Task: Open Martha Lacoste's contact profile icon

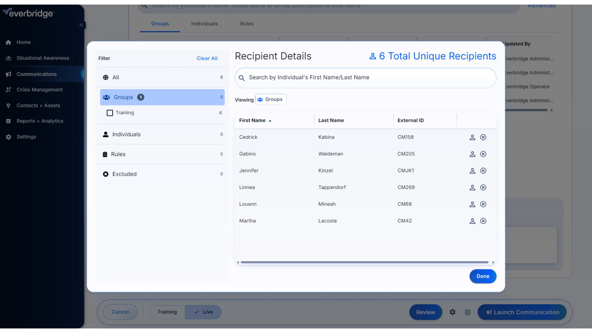Action: (472, 221)
